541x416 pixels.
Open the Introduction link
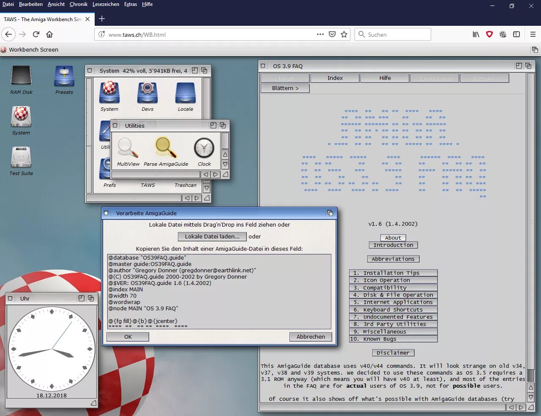393,245
